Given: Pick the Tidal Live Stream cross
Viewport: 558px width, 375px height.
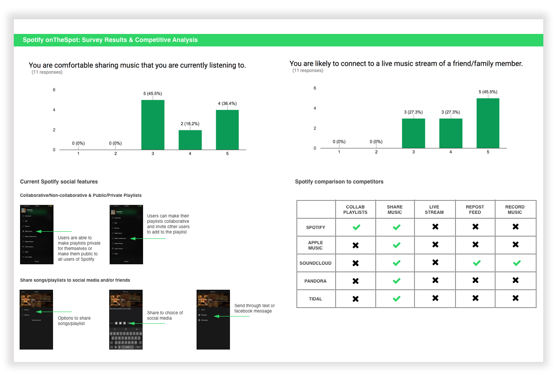Looking at the screenshot, I should tap(435, 298).
